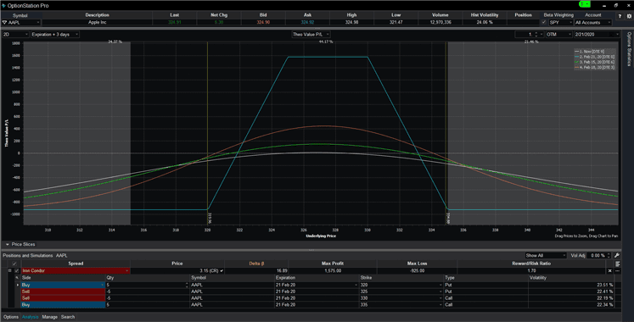Click the Bid value 324.90
This screenshot has height=322, width=634.
263,23
